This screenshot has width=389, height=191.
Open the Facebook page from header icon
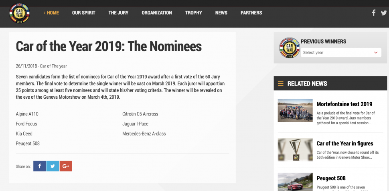click(x=374, y=13)
